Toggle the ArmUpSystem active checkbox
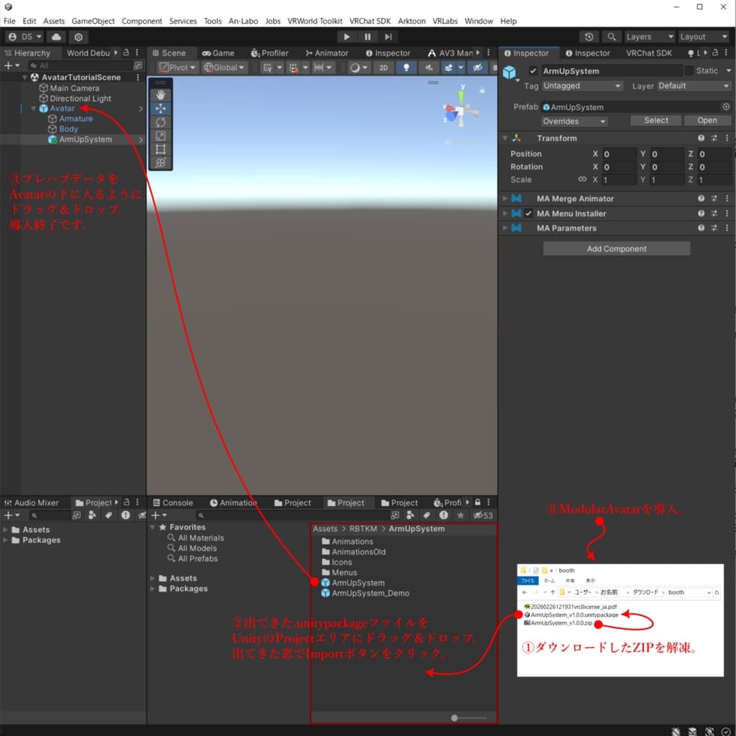Screen dimensions: 736x736 coord(533,71)
